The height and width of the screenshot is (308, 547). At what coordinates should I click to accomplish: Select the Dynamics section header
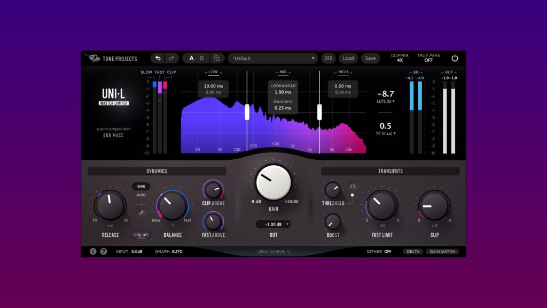pyautogui.click(x=157, y=171)
